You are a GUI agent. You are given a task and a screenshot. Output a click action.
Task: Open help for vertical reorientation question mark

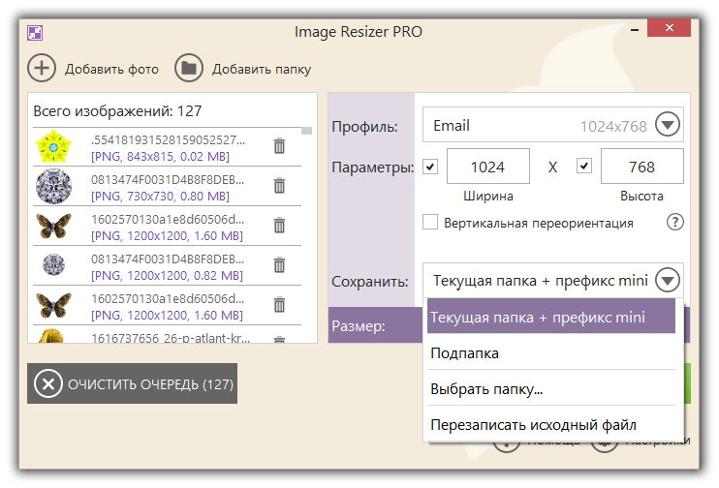pyautogui.click(x=675, y=223)
